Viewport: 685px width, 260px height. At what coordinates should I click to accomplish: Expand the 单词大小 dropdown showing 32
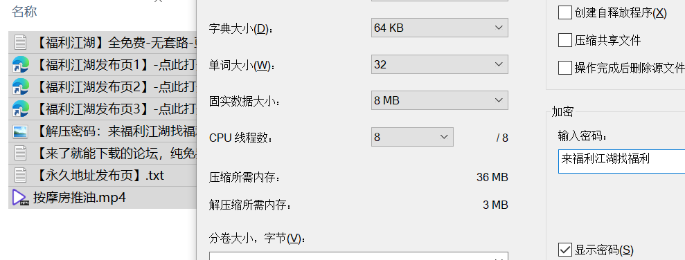click(440, 64)
